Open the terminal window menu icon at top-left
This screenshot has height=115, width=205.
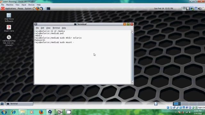click(x=36, y=24)
